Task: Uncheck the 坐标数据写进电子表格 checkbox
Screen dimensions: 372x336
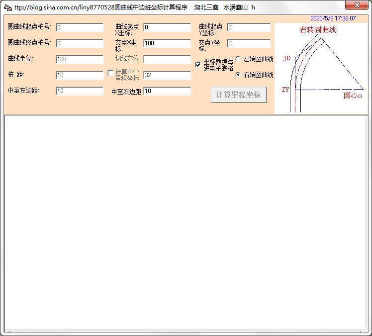Action: [x=198, y=65]
